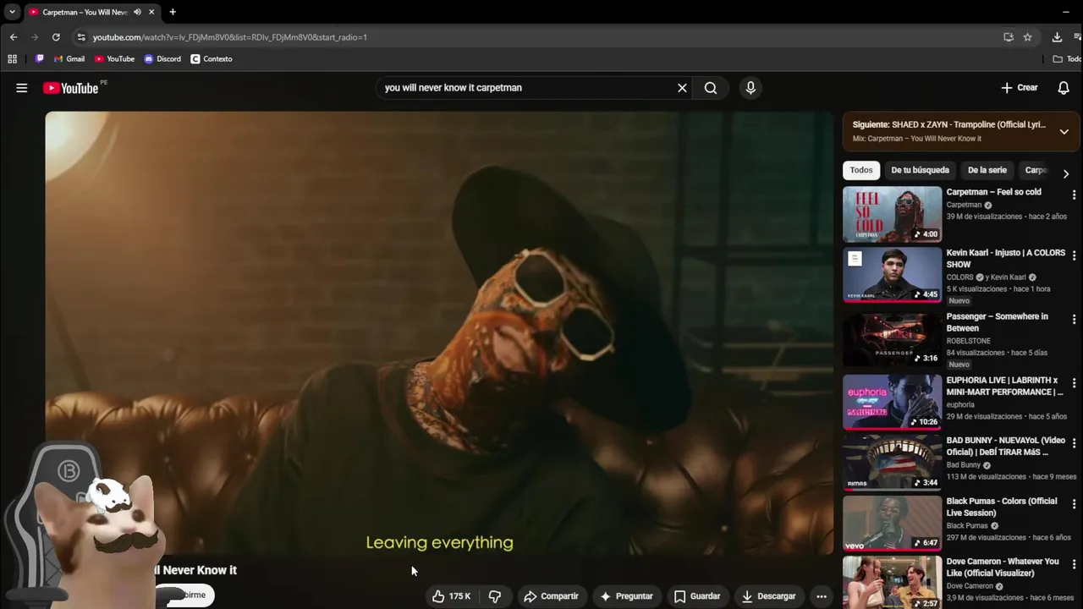This screenshot has width=1083, height=609.
Task: Dislike the video
Action: coord(495,596)
